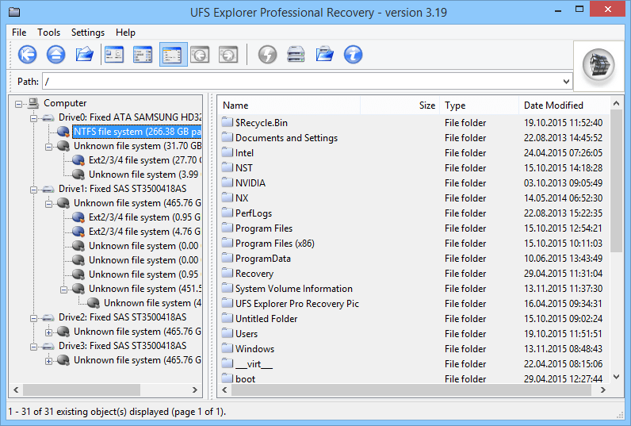The width and height of the screenshot is (631, 426).
Task: Open the Tools menu
Action: pyautogui.click(x=48, y=33)
